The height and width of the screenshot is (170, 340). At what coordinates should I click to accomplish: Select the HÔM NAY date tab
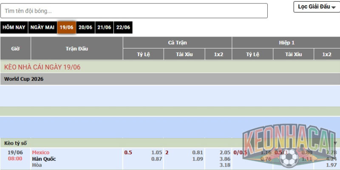14,27
